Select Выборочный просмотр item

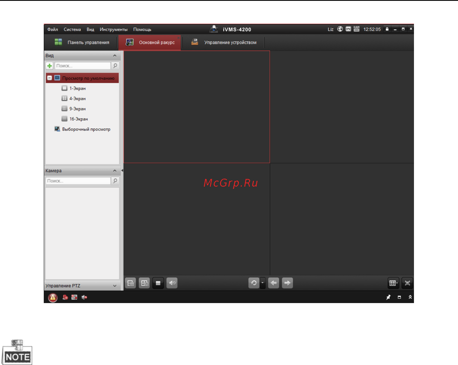pos(82,129)
